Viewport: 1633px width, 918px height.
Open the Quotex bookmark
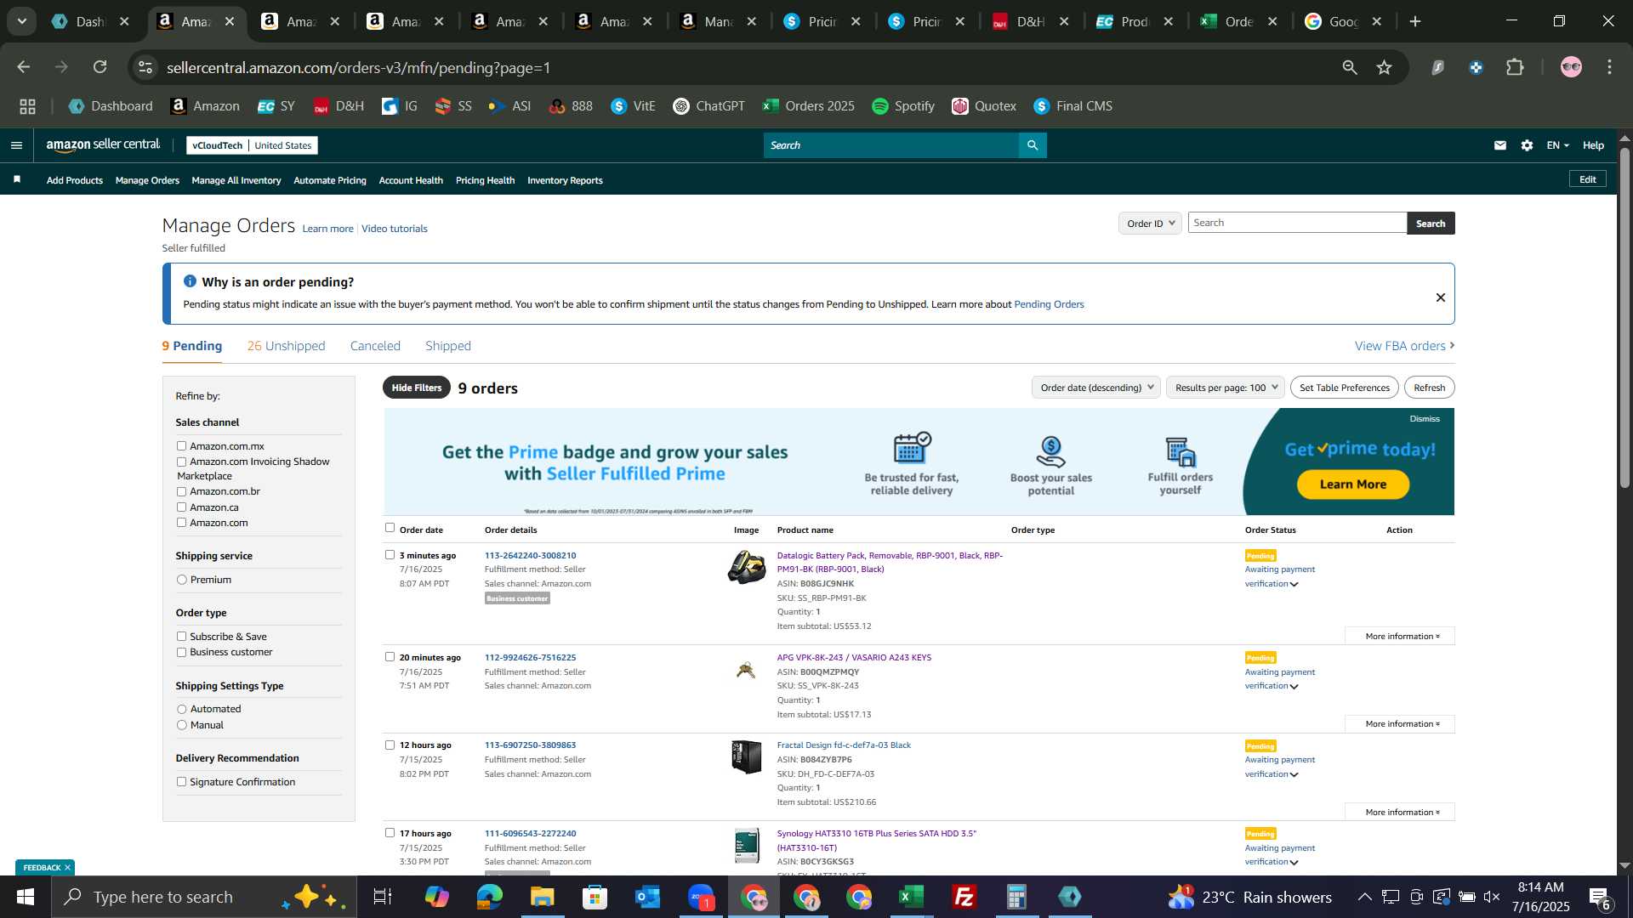(984, 106)
